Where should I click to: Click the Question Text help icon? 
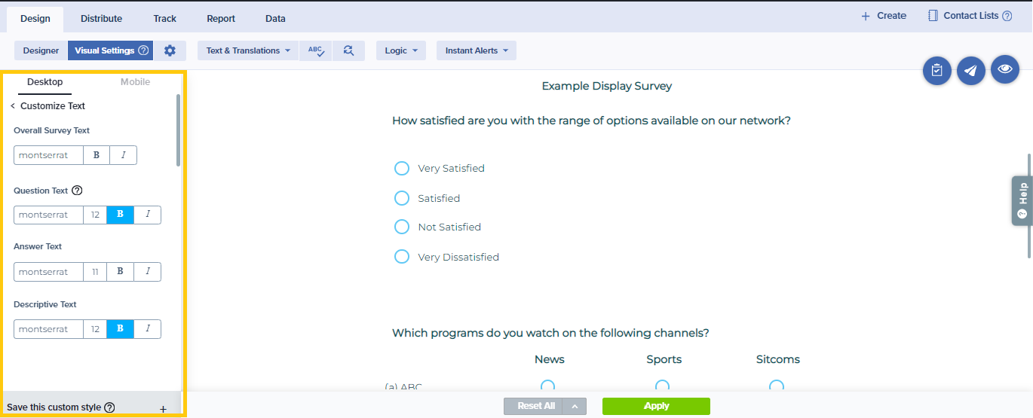tap(77, 191)
